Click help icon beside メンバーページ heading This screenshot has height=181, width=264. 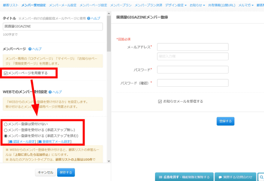30,49
